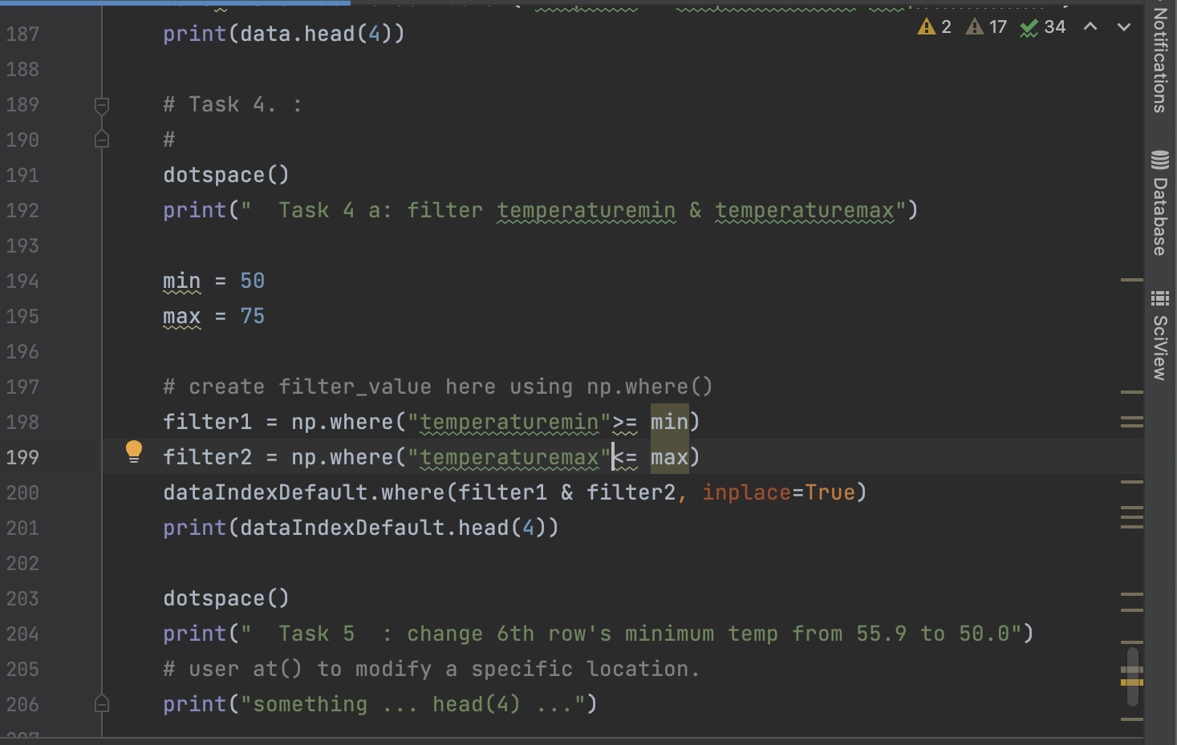This screenshot has height=745, width=1177.
Task: Open the errors indicator showing 2
Action: [935, 27]
